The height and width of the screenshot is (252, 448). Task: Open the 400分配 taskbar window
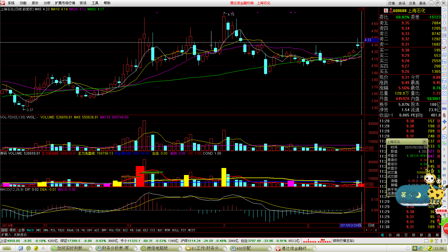(x=250, y=248)
